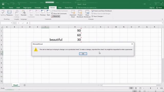Click the Tell me what you want search box
The height and width of the screenshot is (92, 164).
coord(87,8)
